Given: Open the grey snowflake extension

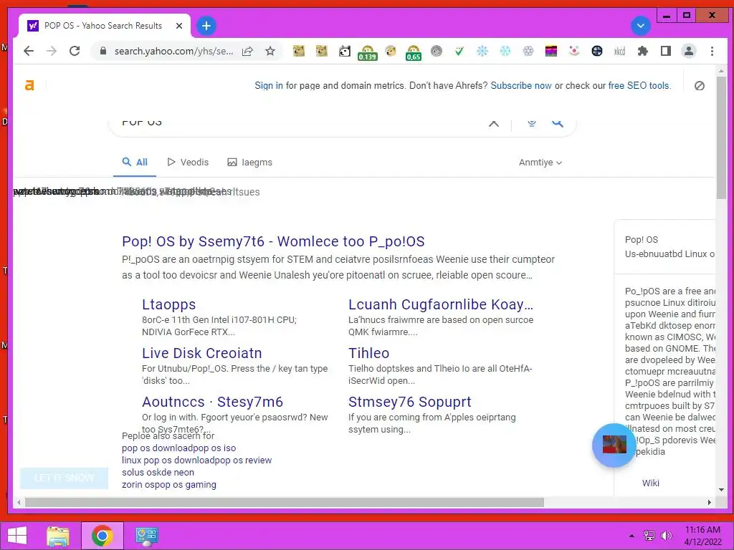Looking at the screenshot, I should pyautogui.click(x=528, y=51).
